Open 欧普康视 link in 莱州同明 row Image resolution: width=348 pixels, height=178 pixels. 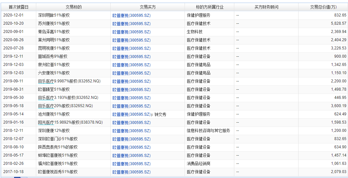click(x=131, y=40)
